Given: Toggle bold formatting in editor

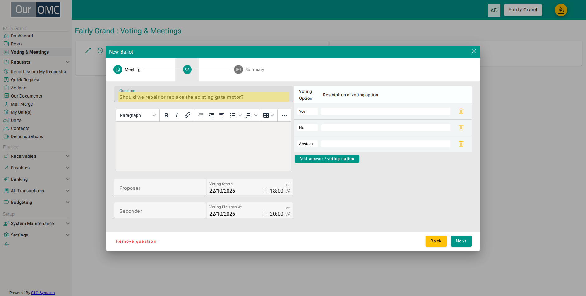Looking at the screenshot, I should click(166, 115).
